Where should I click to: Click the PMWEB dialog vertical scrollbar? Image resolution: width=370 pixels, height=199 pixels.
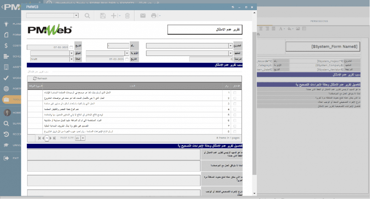coord(254,103)
